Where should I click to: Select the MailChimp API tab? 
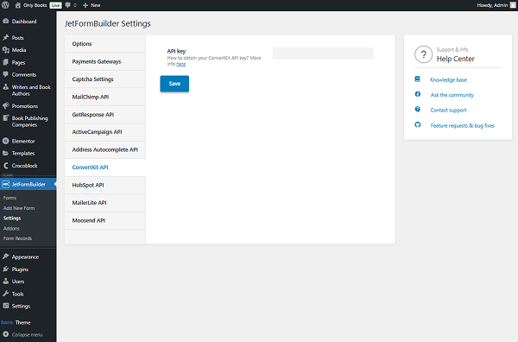tap(105, 97)
